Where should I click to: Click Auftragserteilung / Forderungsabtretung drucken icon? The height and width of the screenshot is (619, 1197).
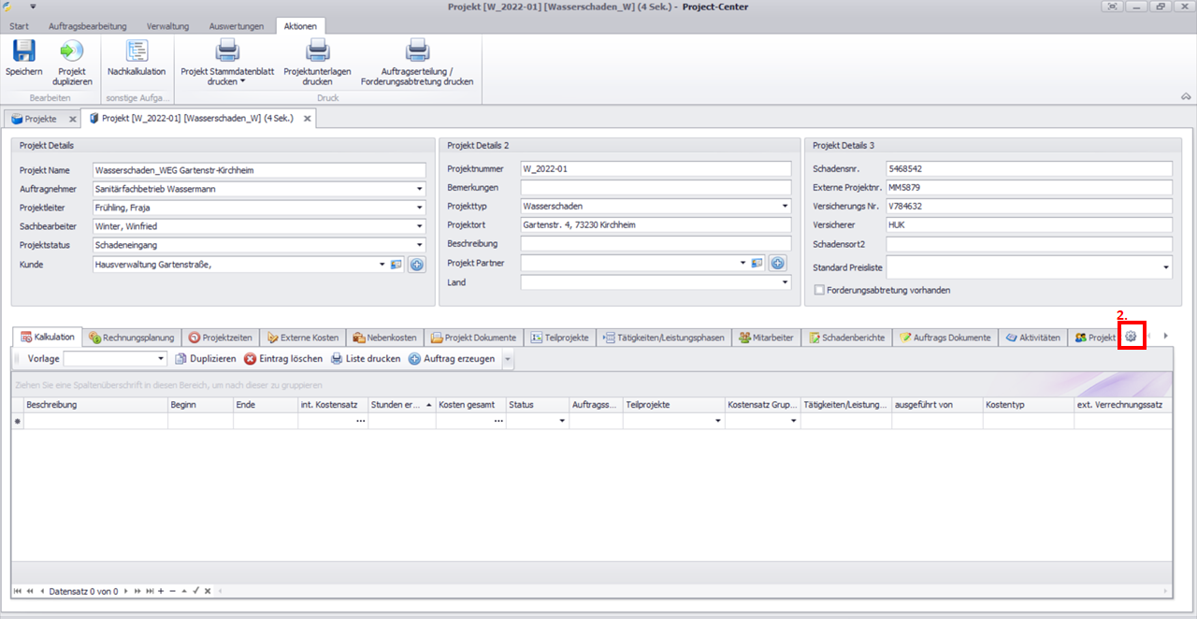click(x=417, y=52)
